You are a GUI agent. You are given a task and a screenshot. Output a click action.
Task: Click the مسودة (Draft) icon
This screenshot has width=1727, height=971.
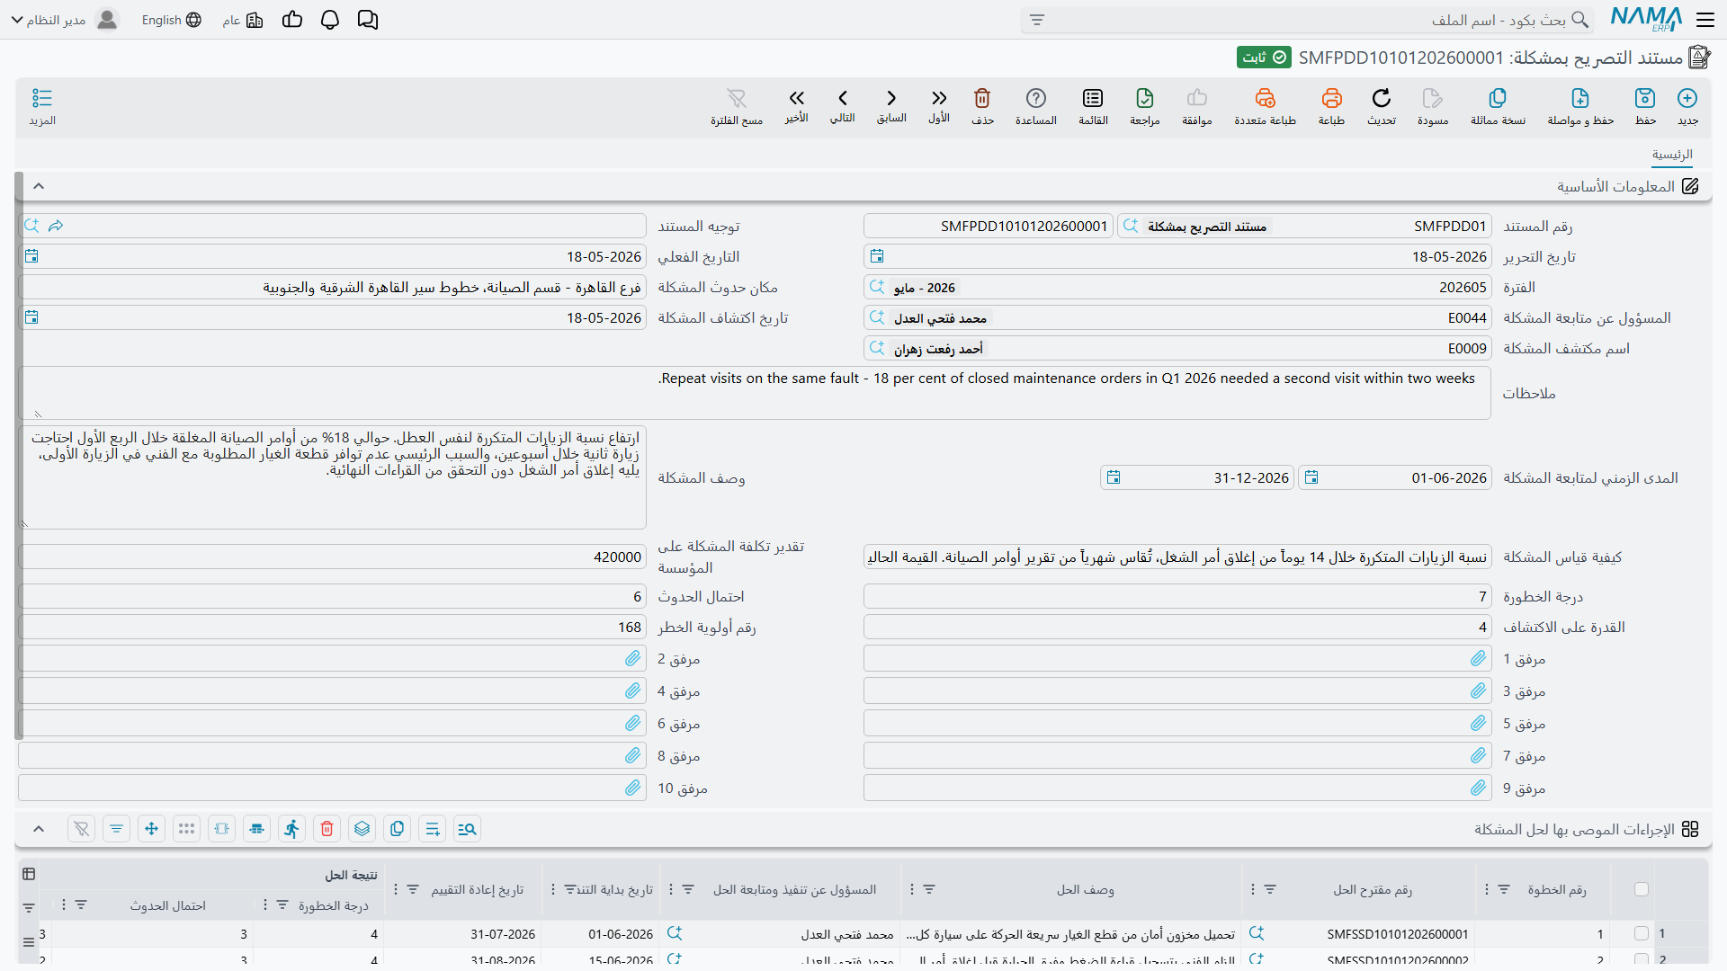coord(1433,98)
